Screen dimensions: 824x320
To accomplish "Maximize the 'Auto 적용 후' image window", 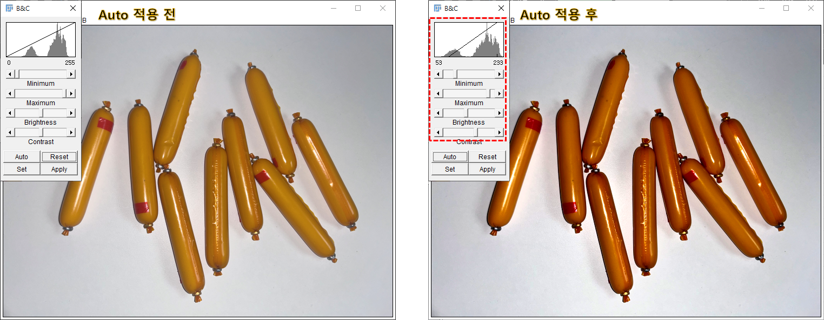I will coord(786,8).
